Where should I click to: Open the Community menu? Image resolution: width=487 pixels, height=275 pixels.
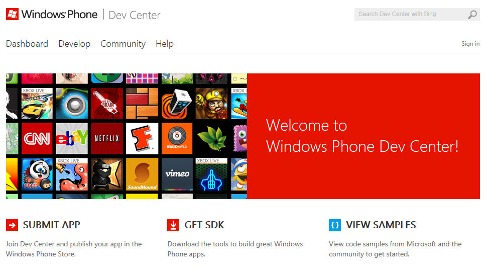[x=123, y=44]
